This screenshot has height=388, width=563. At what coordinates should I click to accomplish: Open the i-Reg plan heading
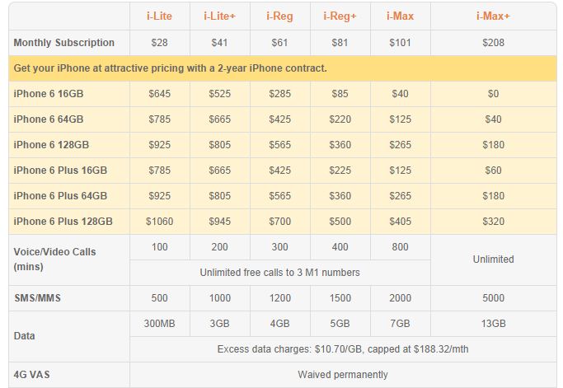click(x=279, y=16)
